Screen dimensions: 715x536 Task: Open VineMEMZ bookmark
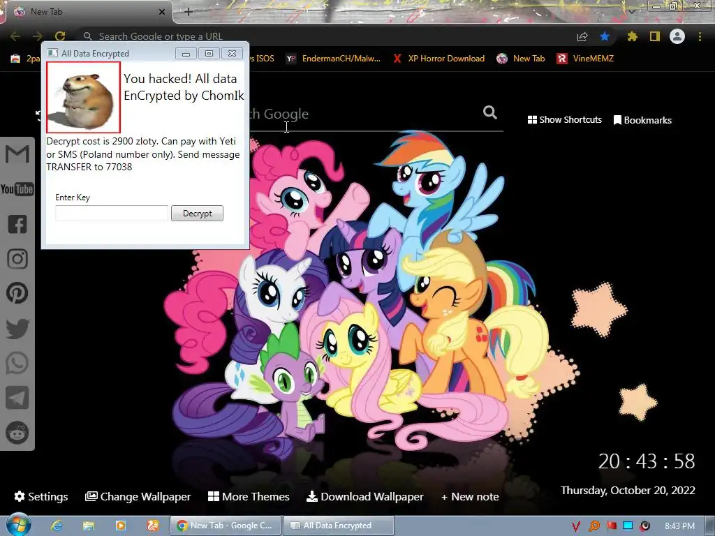point(586,59)
